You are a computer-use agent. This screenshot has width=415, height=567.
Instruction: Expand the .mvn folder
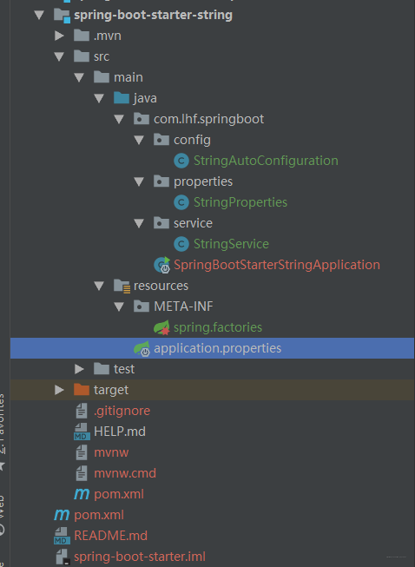pyautogui.click(x=59, y=36)
